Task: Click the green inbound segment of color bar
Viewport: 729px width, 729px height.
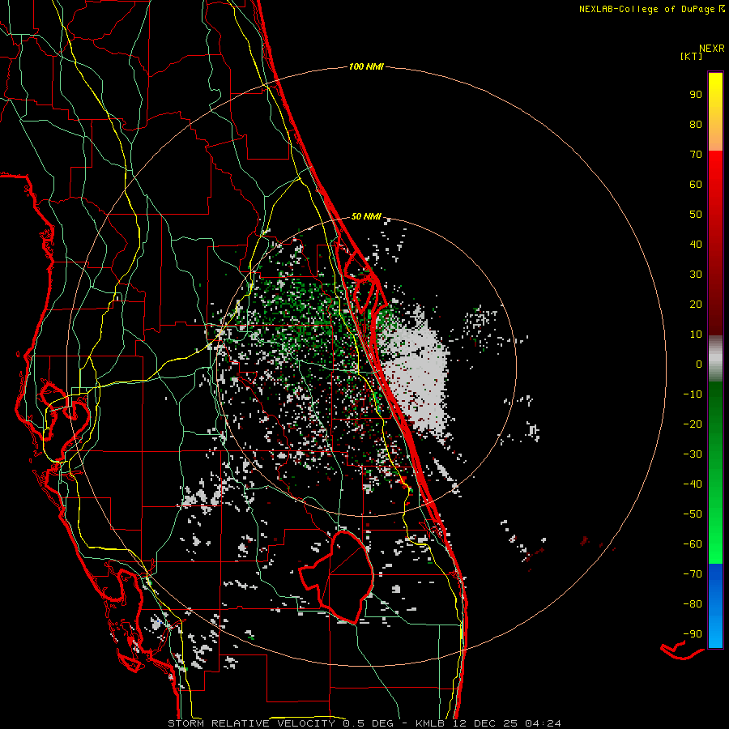Action: 715,473
